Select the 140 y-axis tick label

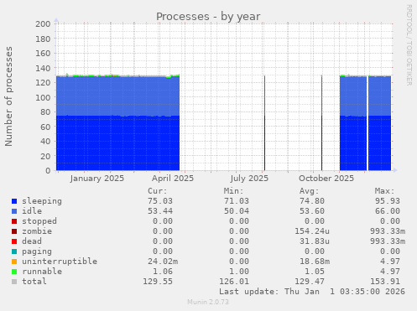click(43, 68)
